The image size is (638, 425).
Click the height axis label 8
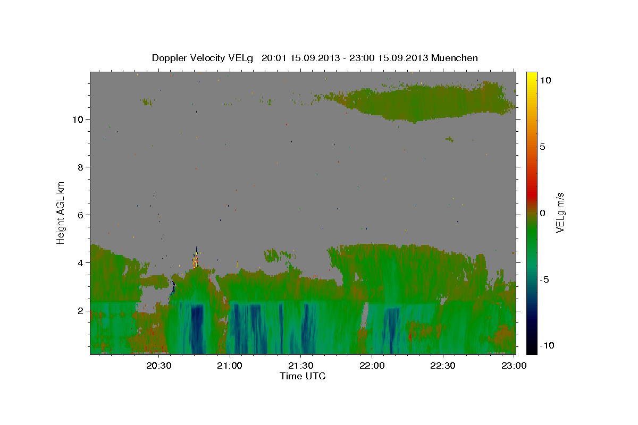click(x=79, y=167)
